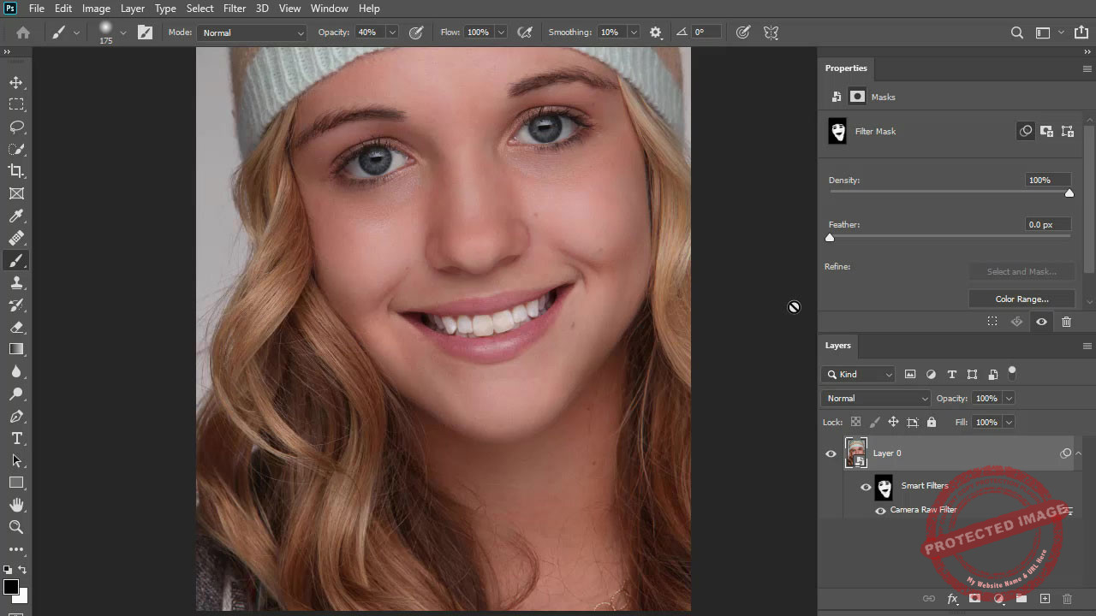This screenshot has width=1096, height=616.
Task: Open the Filter menu
Action: point(234,8)
